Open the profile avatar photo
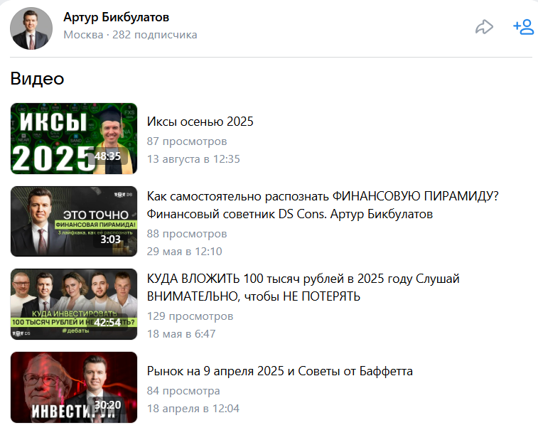 [x=31, y=28]
